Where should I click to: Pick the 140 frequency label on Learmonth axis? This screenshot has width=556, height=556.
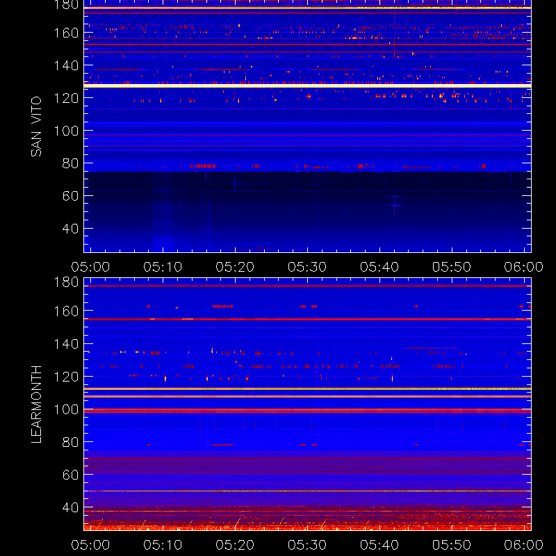pos(66,343)
